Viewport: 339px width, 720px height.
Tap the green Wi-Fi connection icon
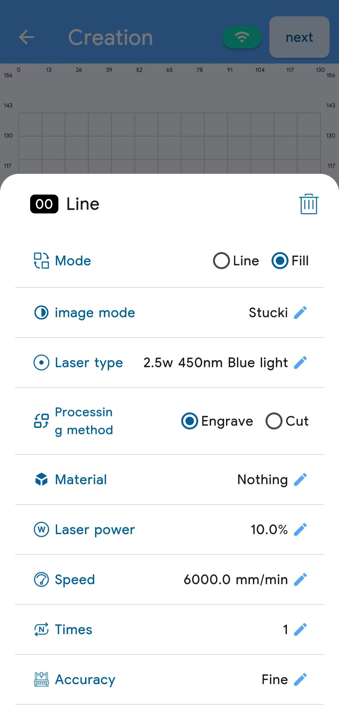point(242,37)
